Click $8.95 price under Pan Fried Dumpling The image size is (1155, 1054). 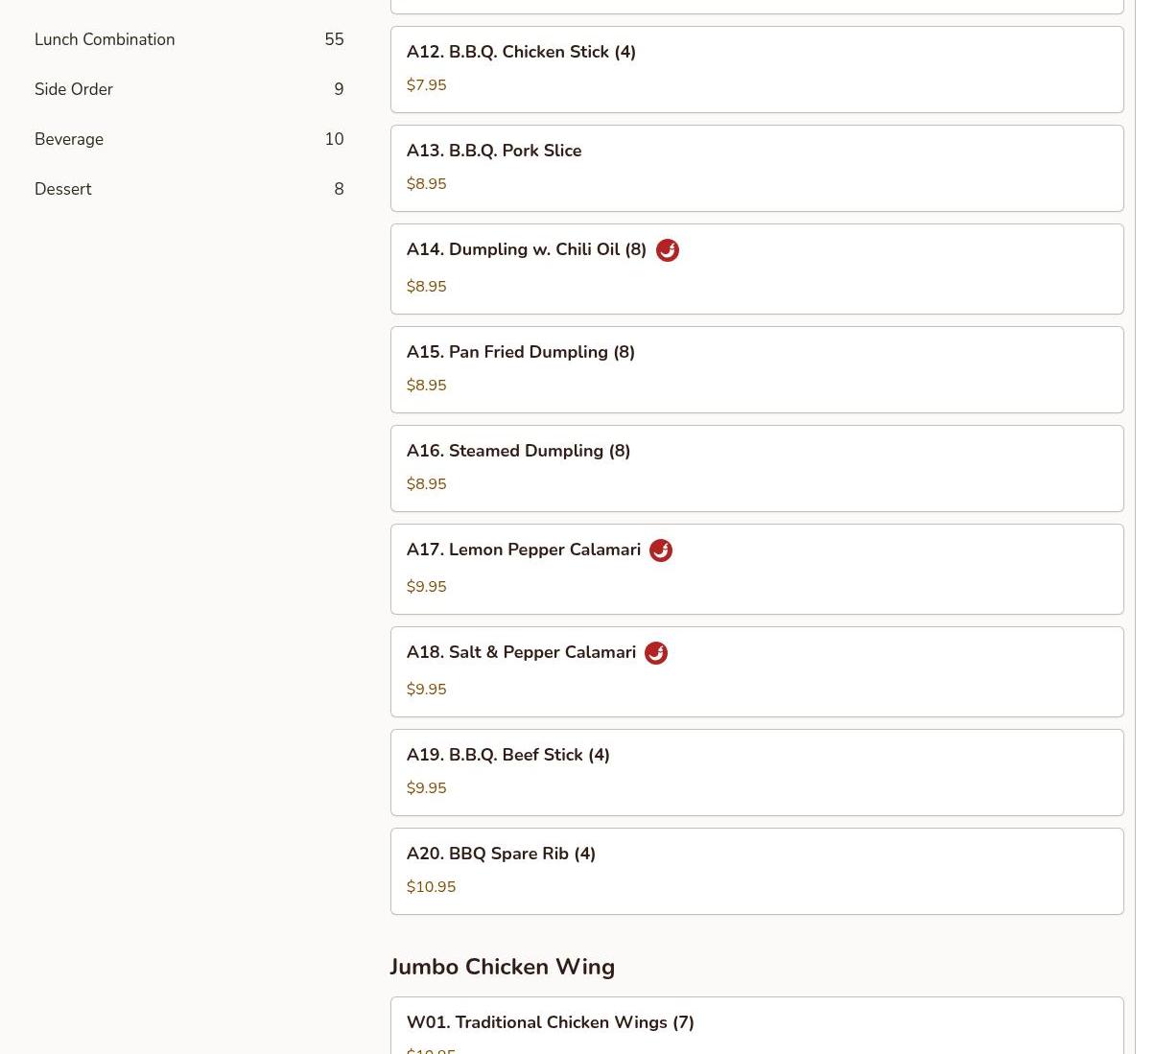click(x=426, y=386)
